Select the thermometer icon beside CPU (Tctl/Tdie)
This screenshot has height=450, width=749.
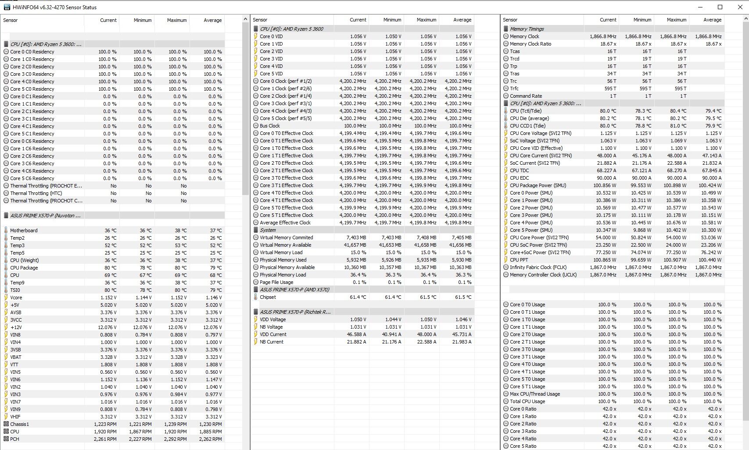click(x=506, y=111)
